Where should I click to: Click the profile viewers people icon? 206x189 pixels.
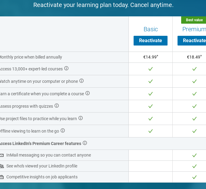[x=2, y=166]
